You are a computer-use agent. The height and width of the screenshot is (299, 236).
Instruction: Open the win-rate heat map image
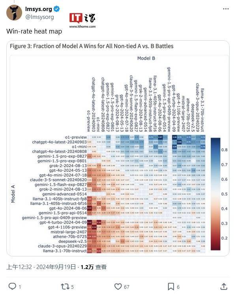118,148
